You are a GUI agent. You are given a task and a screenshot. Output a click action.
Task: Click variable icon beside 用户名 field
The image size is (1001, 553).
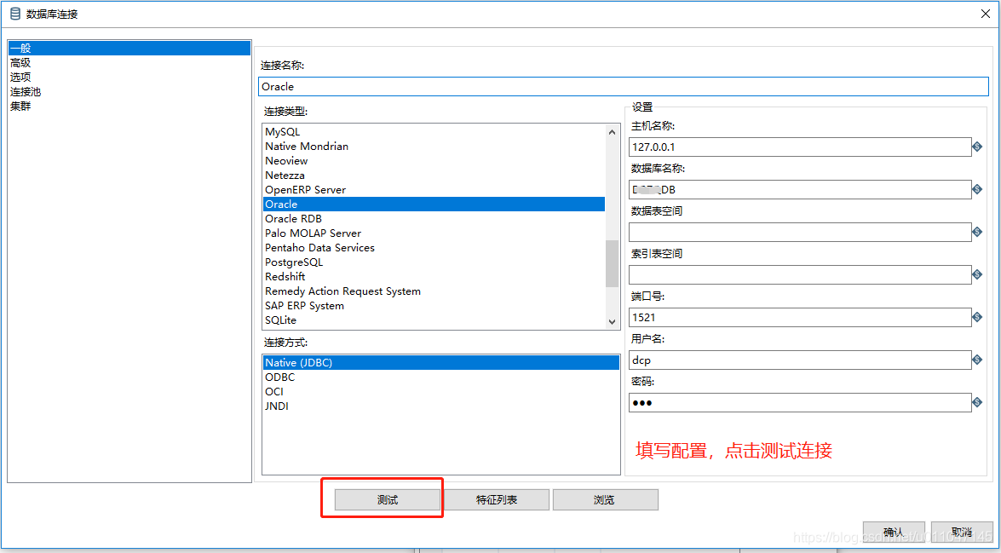pos(977,360)
